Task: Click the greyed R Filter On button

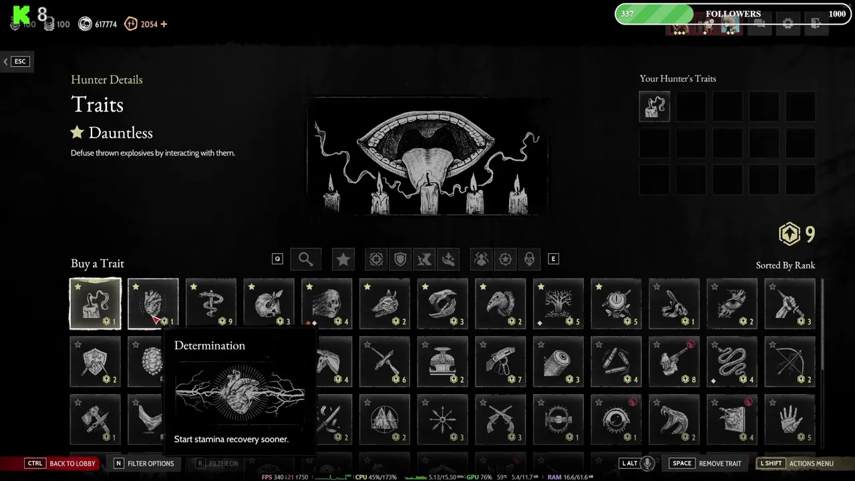Action: coord(217,463)
